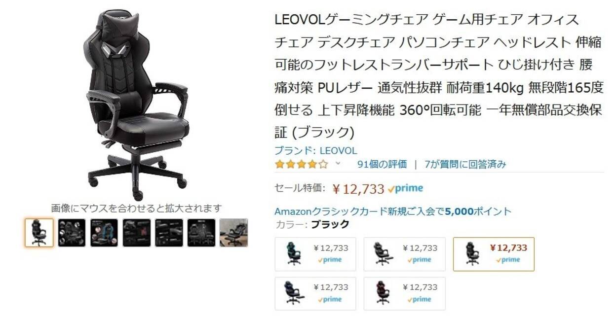Open the 7が質問に回答済み link

[465, 164]
